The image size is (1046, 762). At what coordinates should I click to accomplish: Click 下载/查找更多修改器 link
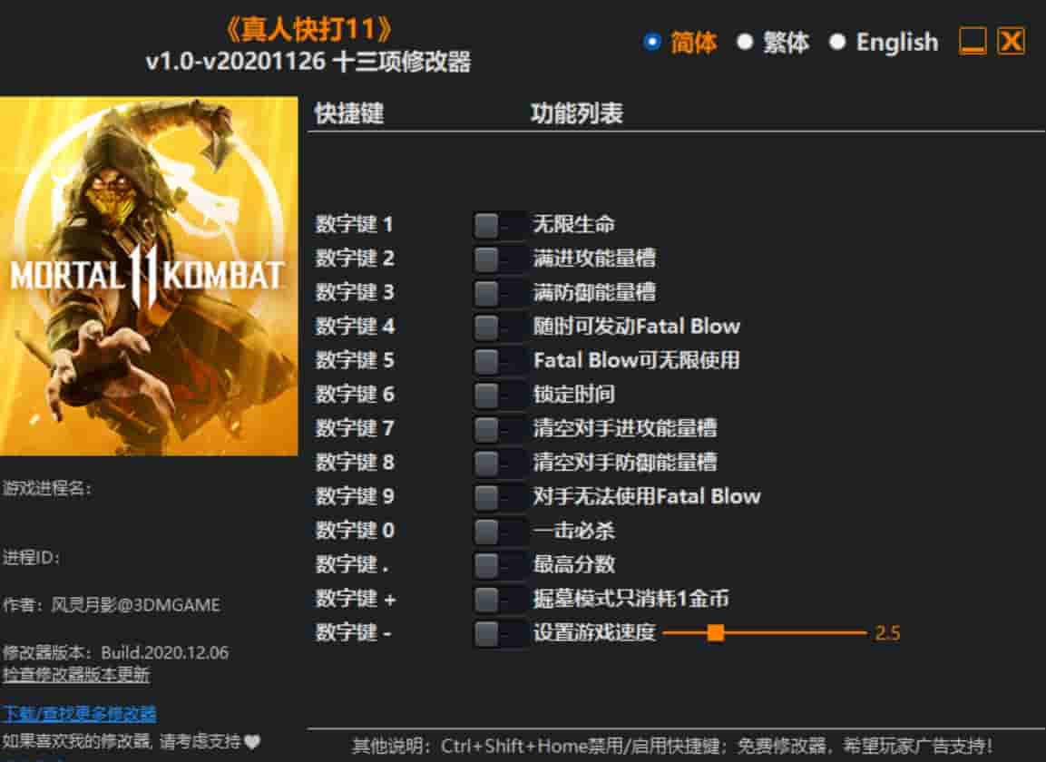tap(79, 715)
